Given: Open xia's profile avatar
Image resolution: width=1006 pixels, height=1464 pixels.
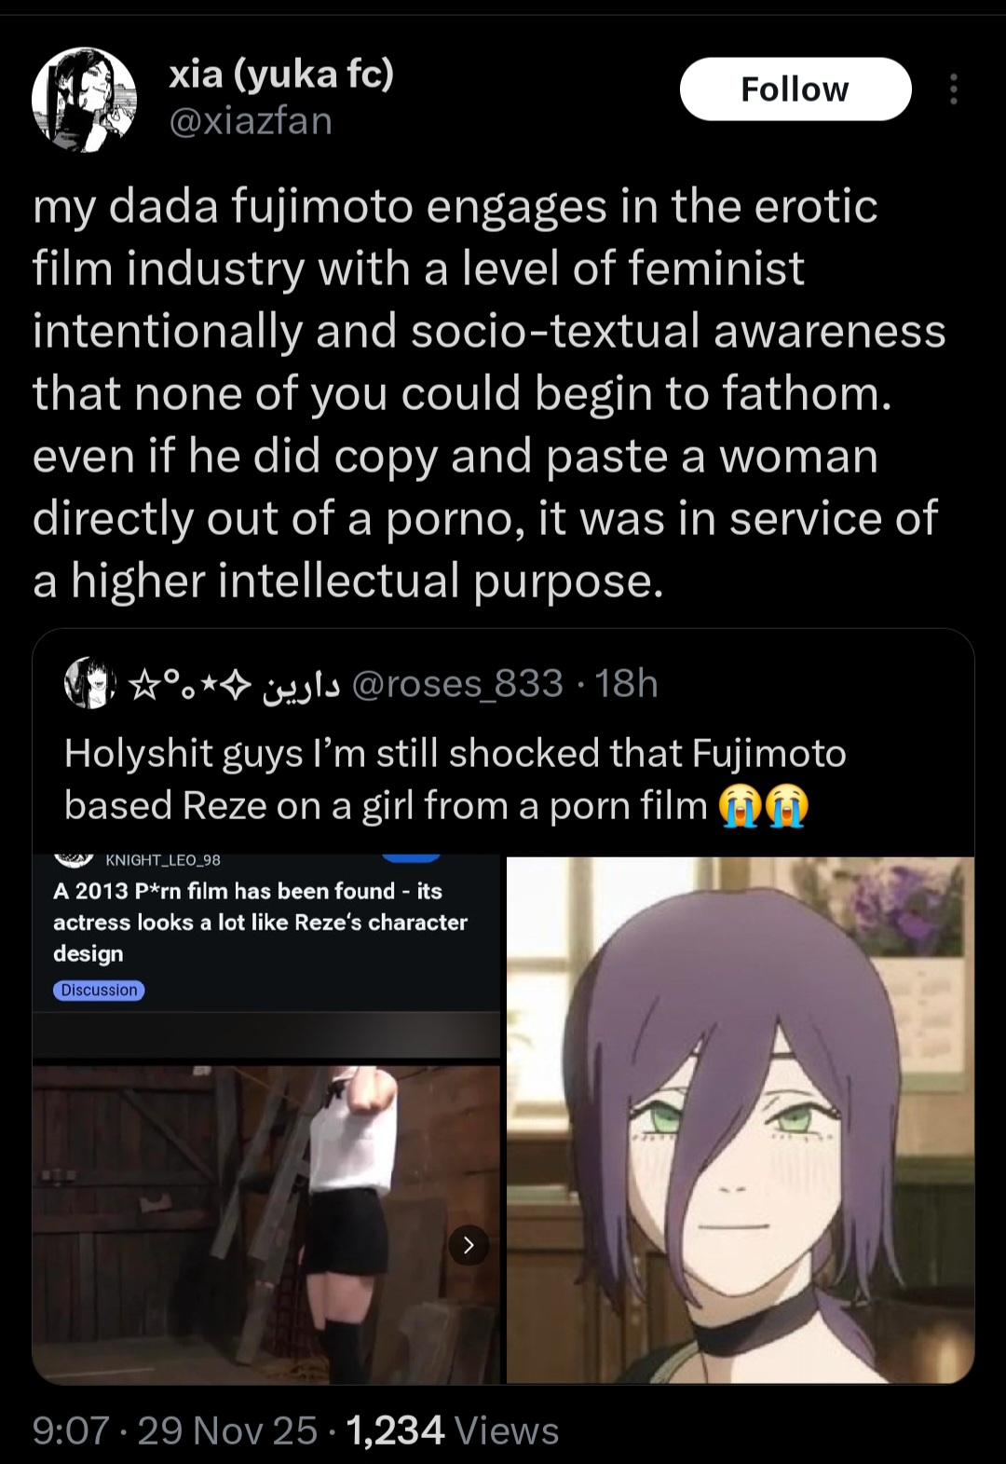Looking at the screenshot, I should (84, 99).
